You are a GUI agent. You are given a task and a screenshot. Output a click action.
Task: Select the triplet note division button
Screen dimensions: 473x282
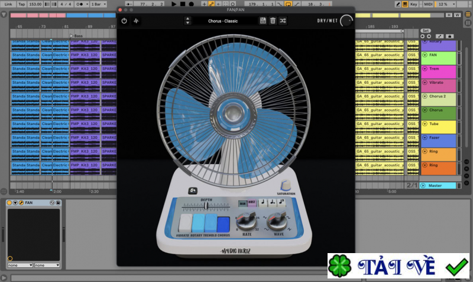click(x=281, y=202)
